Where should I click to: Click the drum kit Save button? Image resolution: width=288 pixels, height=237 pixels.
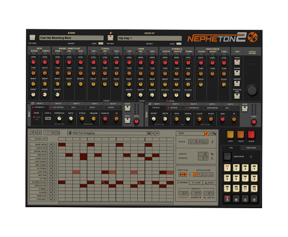179,44
